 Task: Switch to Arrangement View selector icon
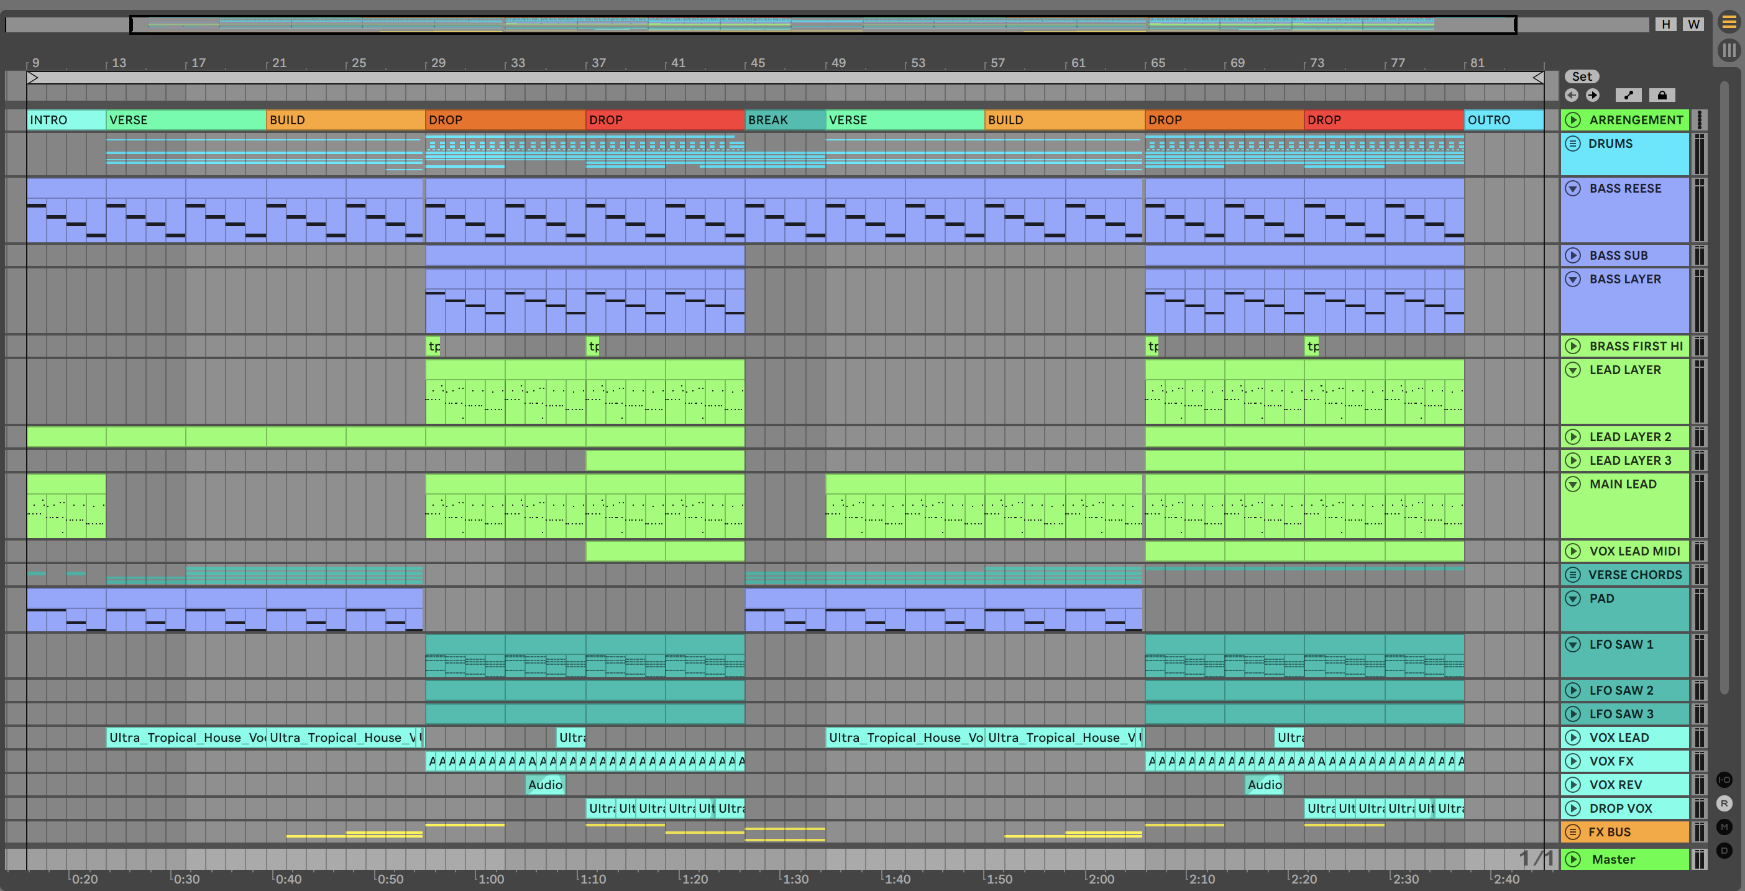[x=1729, y=22]
